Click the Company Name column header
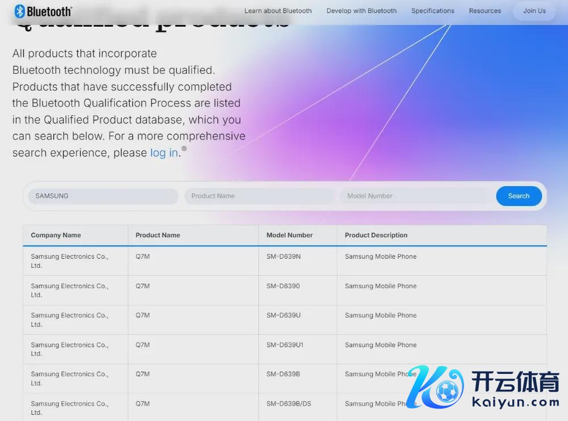 coord(56,235)
